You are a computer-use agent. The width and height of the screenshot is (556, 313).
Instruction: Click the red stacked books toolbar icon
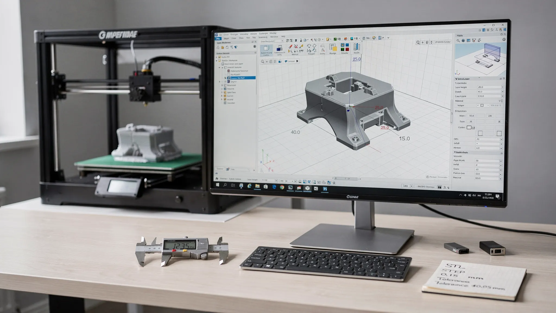345,39
